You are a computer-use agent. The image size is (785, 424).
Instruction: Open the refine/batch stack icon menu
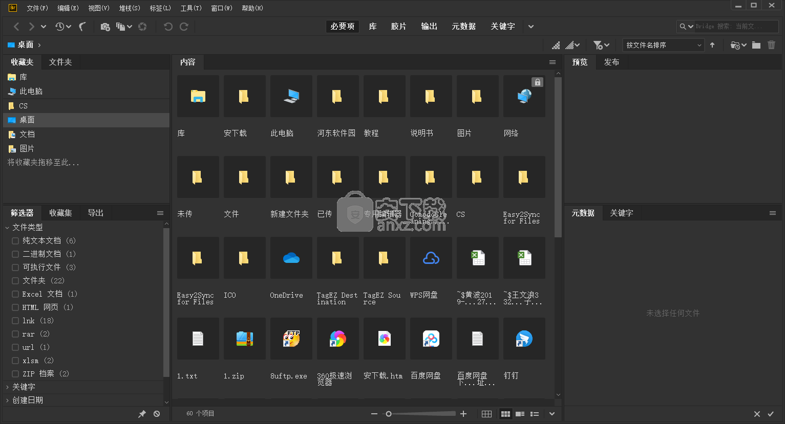tap(124, 27)
